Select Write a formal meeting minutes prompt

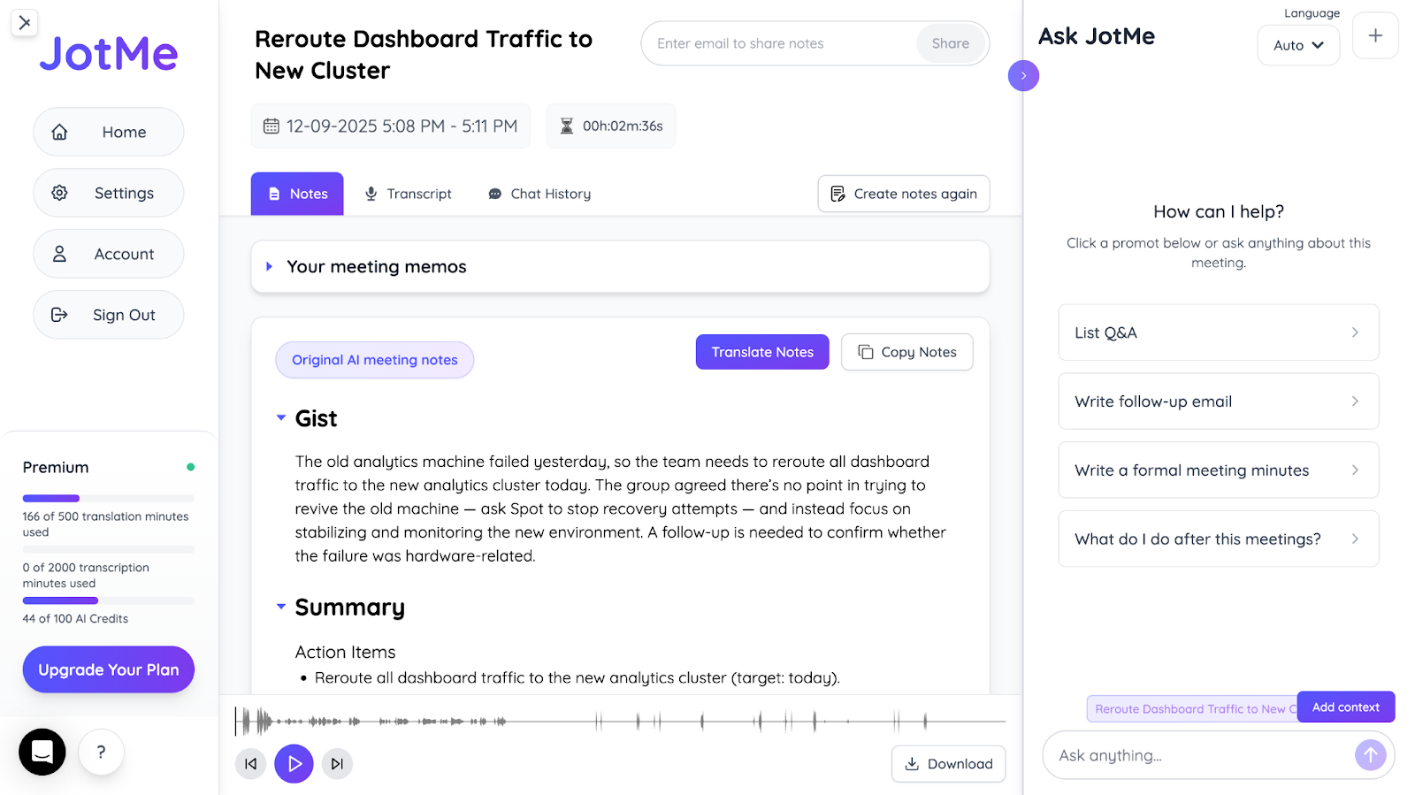[1219, 470]
